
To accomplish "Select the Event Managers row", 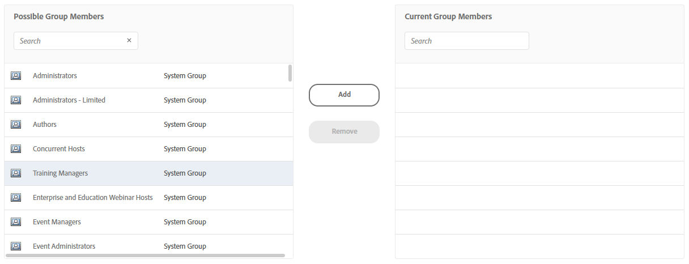I will (57, 222).
